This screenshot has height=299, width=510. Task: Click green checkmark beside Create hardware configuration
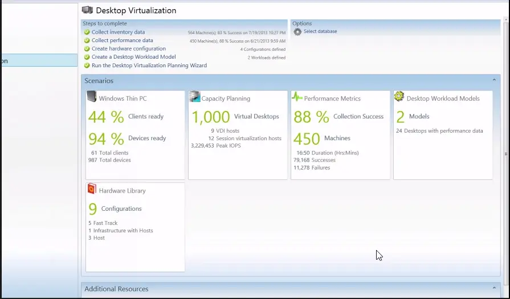[87, 49]
